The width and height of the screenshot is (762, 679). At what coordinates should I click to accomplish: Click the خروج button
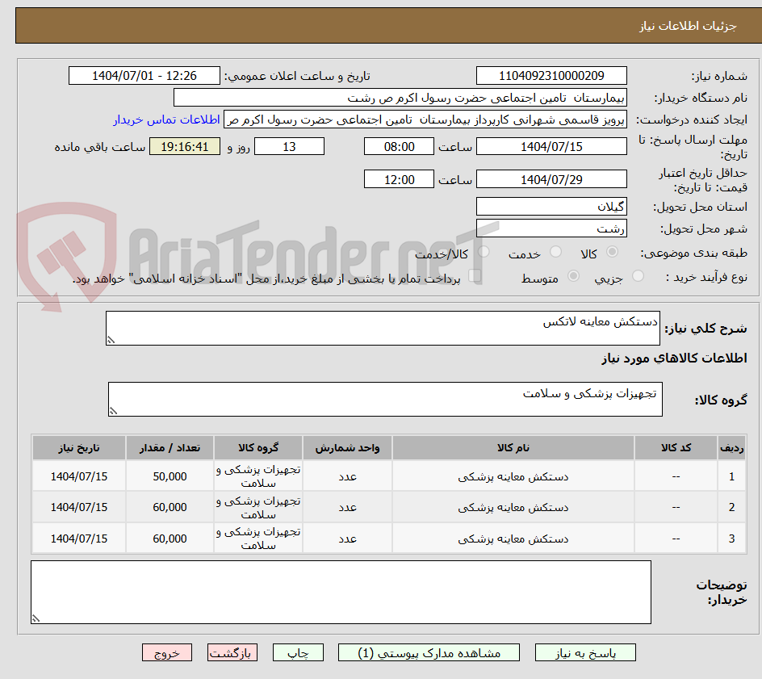tap(167, 652)
